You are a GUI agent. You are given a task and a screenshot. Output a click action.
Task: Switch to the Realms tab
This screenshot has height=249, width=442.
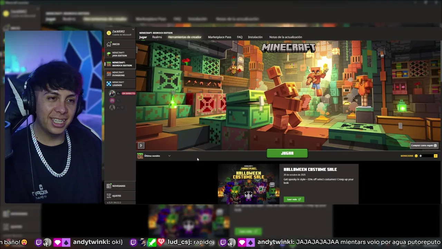click(157, 37)
